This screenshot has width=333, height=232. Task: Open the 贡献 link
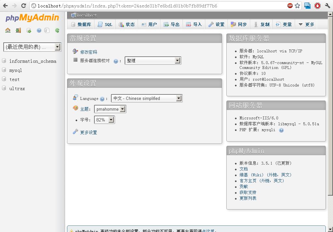pos(244,186)
